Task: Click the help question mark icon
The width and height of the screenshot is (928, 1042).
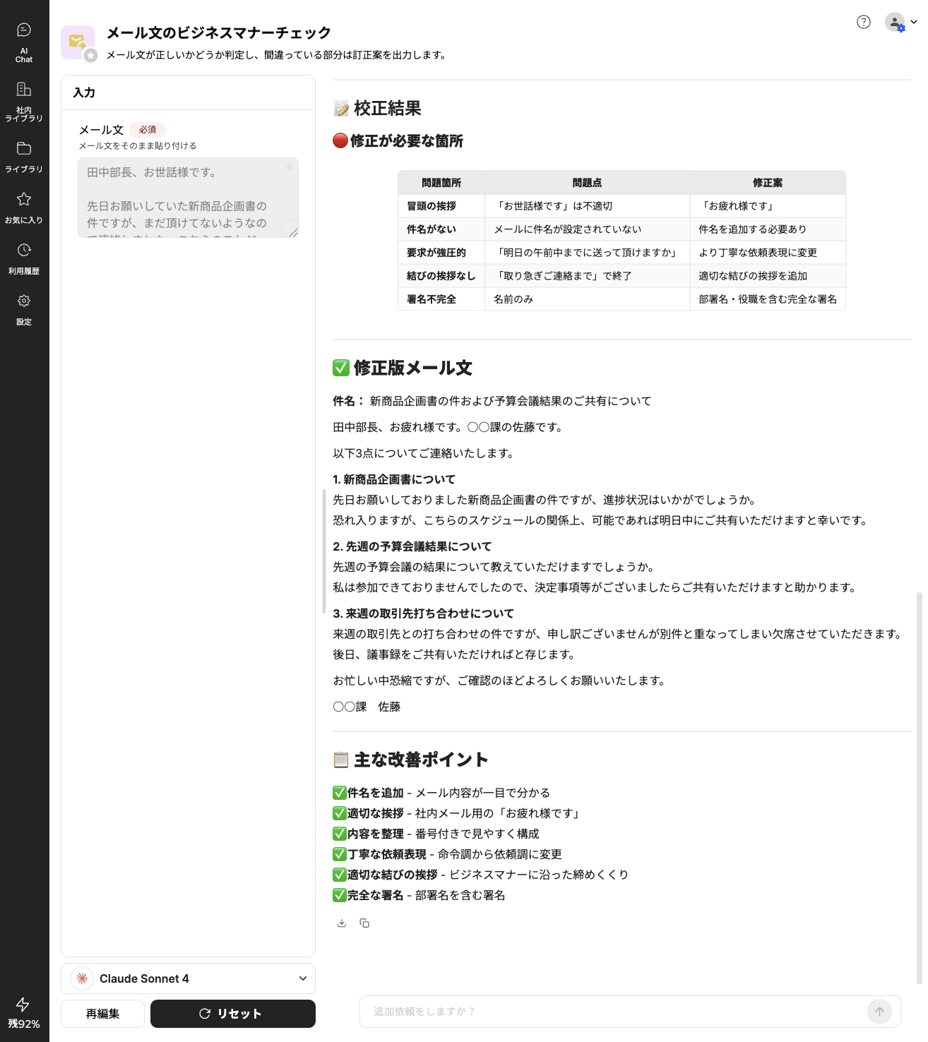Action: (863, 22)
